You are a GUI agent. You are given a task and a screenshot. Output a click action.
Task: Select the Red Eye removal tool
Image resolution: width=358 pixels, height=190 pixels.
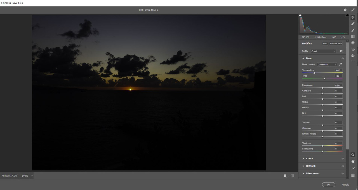pos(353,49)
